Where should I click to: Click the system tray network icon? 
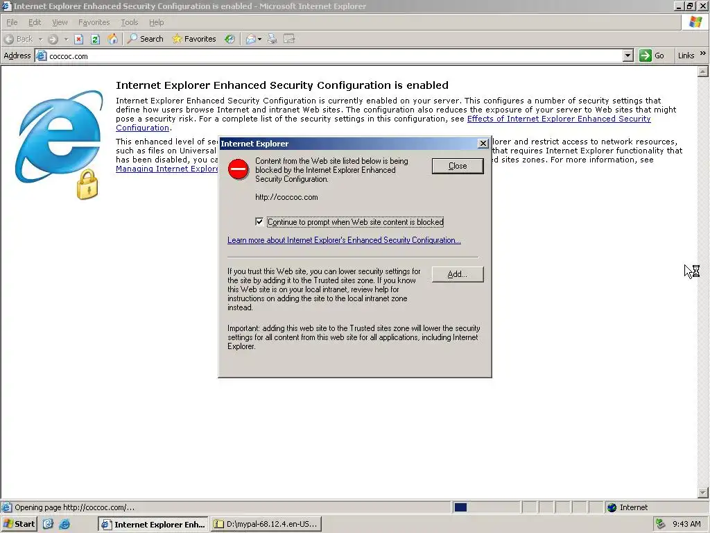pyautogui.click(x=661, y=524)
